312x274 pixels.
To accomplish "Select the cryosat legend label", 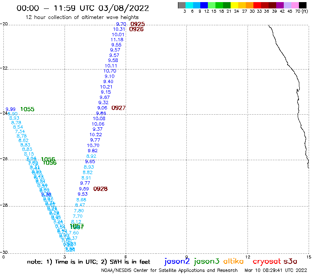I will (267, 261).
